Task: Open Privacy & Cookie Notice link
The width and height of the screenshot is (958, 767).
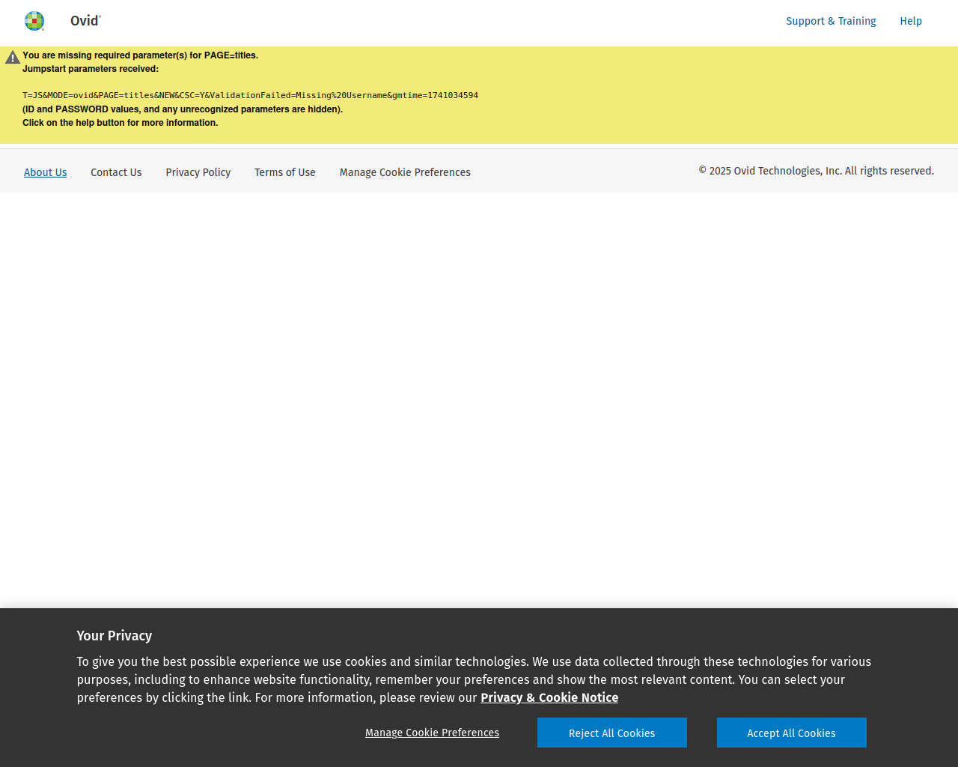Action: tap(549, 697)
